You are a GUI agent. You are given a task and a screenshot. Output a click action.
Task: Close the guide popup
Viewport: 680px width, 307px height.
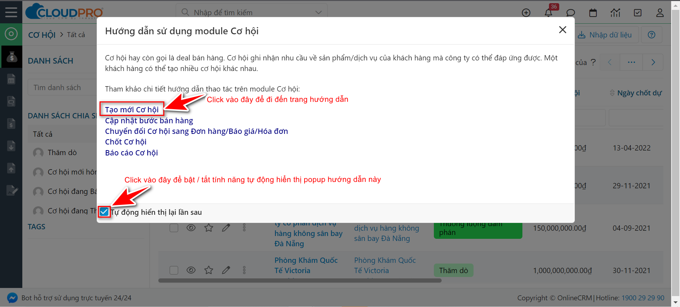click(x=562, y=30)
